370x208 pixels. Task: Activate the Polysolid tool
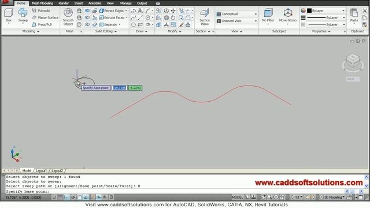[41, 10]
